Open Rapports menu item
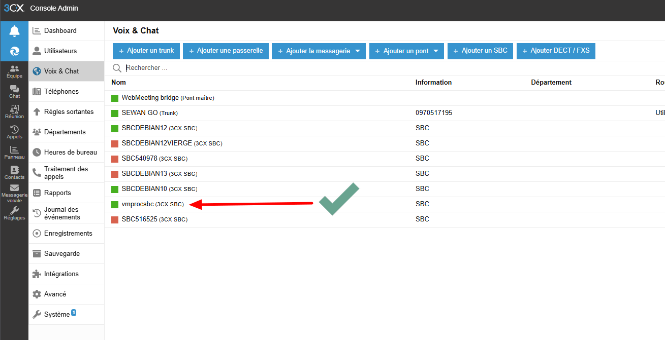 [67, 193]
